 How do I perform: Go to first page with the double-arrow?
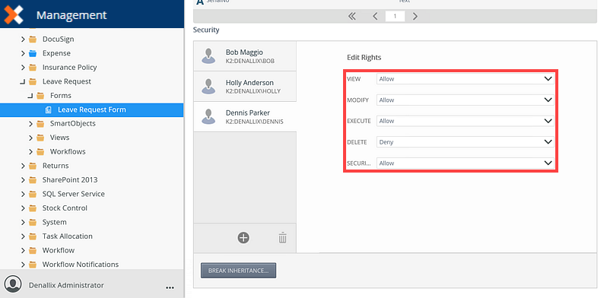pyautogui.click(x=352, y=16)
